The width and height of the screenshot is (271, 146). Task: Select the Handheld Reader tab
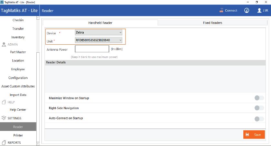point(100,23)
